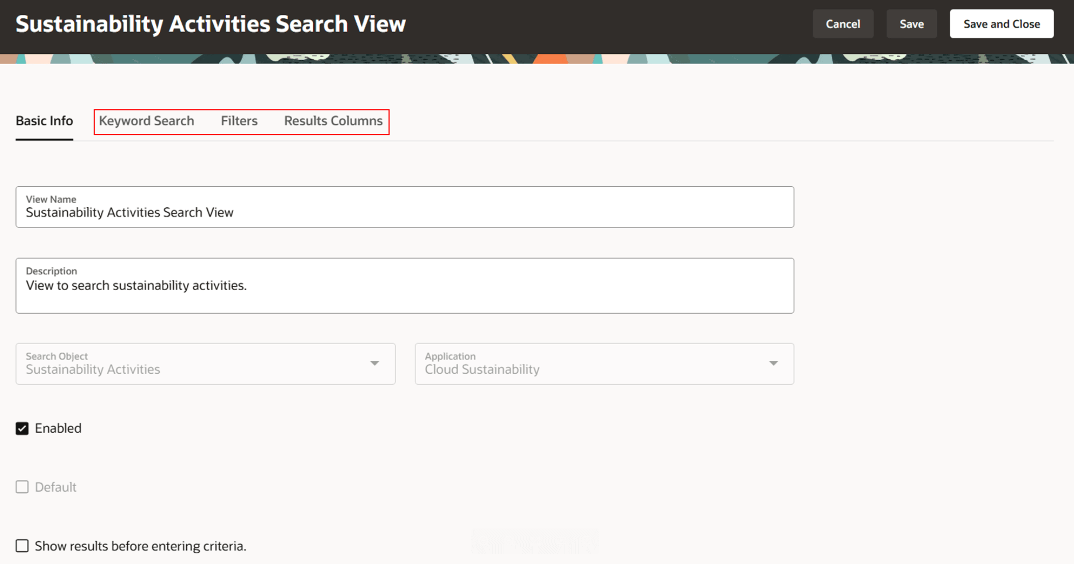Click the decorative banner strip
Image resolution: width=1074 pixels, height=564 pixels.
pyautogui.click(x=536, y=59)
